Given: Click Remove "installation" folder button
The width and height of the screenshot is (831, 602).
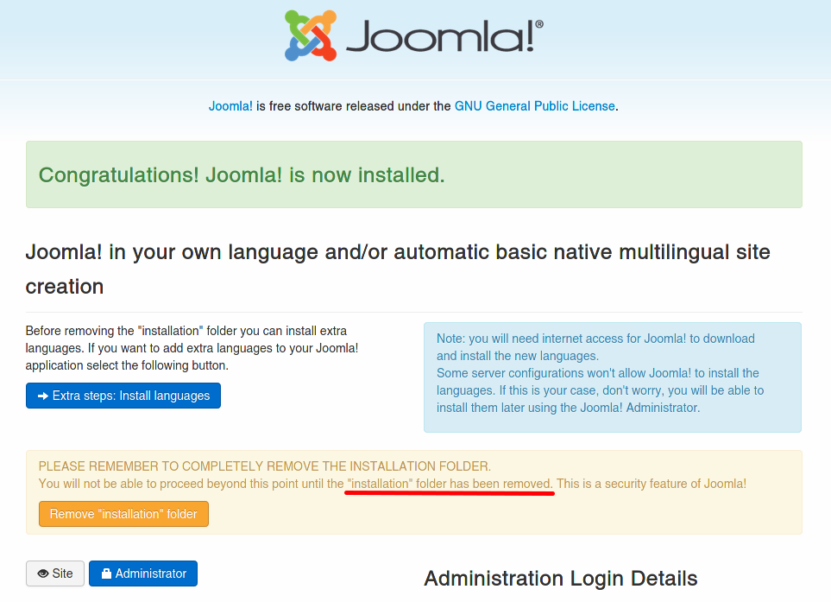Looking at the screenshot, I should [123, 514].
